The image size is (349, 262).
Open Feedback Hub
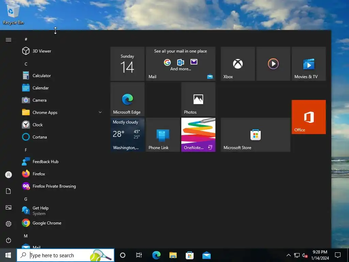click(x=61, y=161)
